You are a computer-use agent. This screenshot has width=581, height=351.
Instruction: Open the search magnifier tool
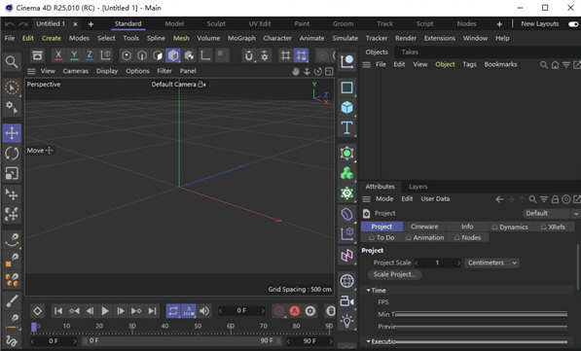pos(12,62)
